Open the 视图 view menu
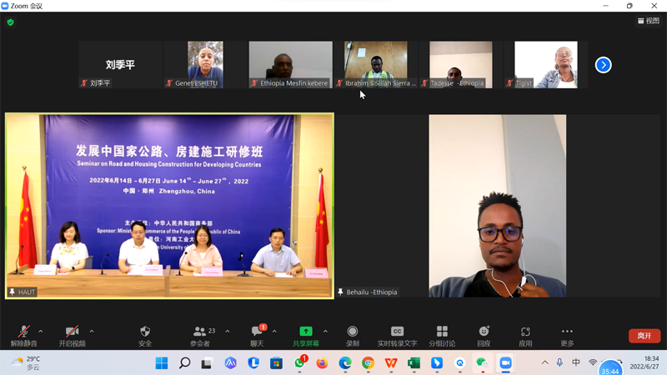Screen dimensions: 667x375 pyautogui.click(x=648, y=21)
